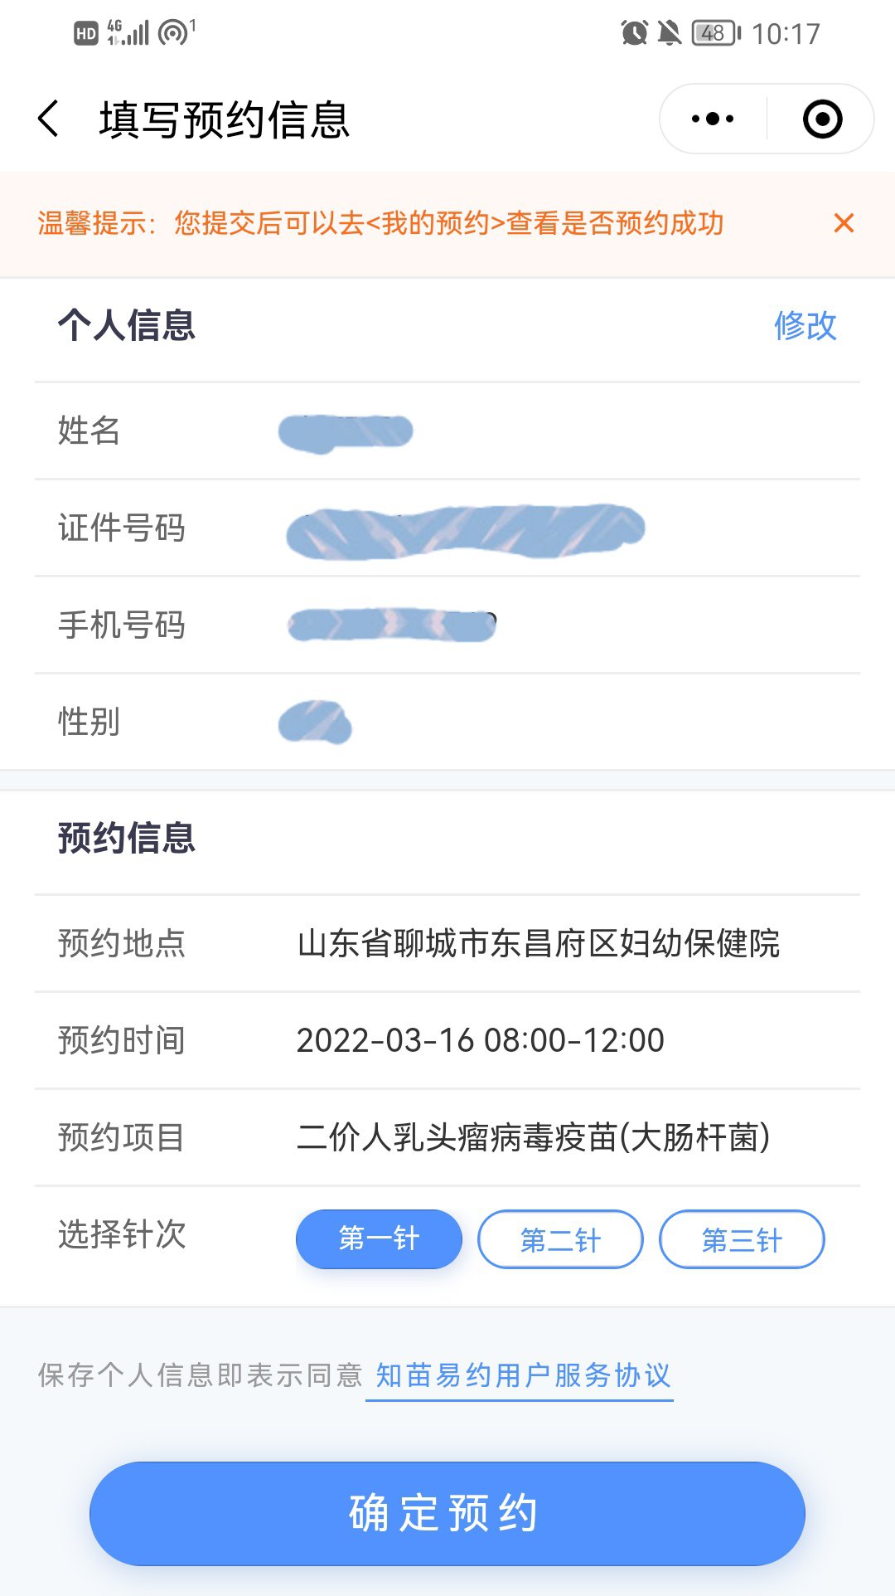Tap 修改 to edit personal info

pos(805,326)
